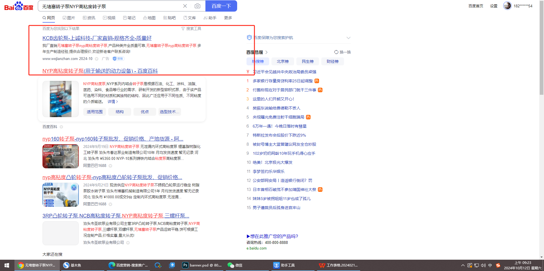Expand 详情 of the Baike entry
This screenshot has height=271, width=544.
(112, 102)
